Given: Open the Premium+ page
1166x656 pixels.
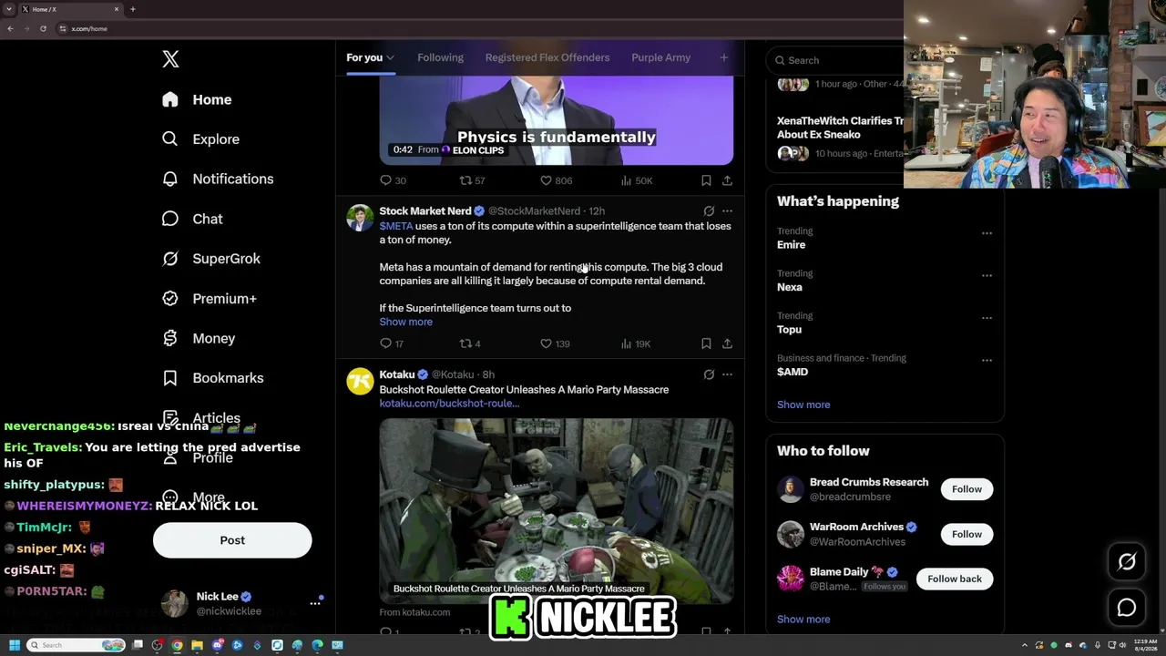Looking at the screenshot, I should click(x=209, y=299).
